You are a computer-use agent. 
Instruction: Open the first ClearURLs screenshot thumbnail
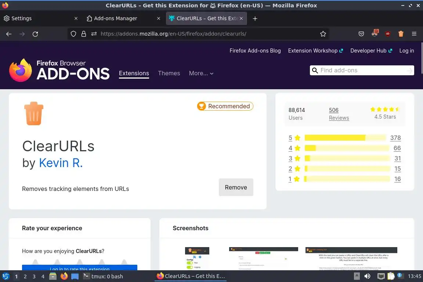(x=197, y=258)
